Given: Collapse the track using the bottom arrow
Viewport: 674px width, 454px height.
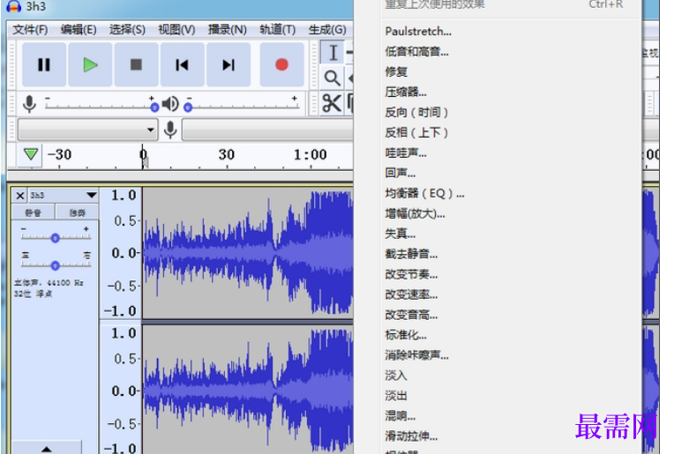Looking at the screenshot, I should coord(46,449).
